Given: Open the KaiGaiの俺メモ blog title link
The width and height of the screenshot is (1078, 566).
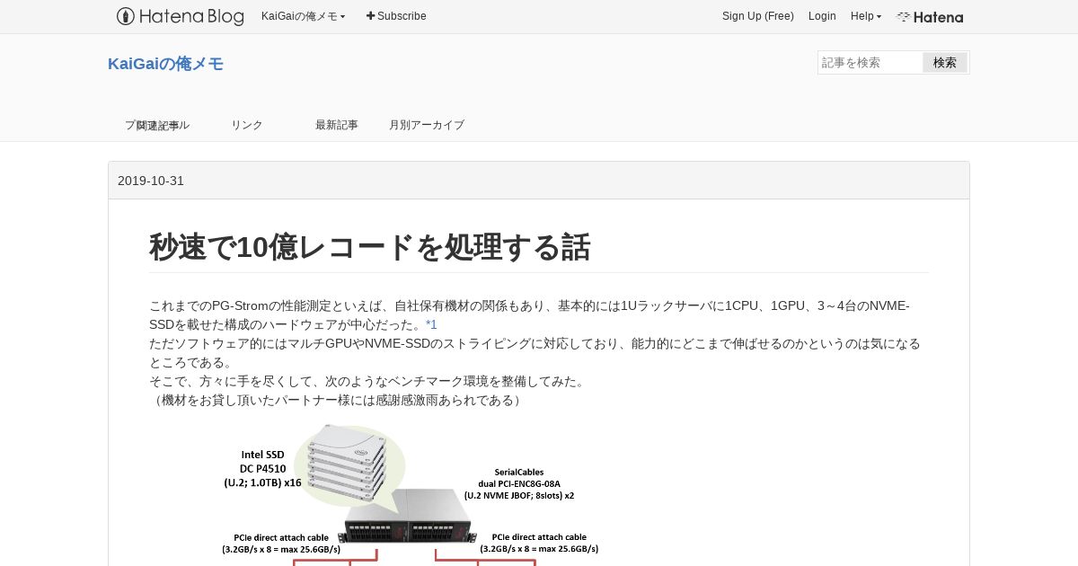Looking at the screenshot, I should coord(165,64).
